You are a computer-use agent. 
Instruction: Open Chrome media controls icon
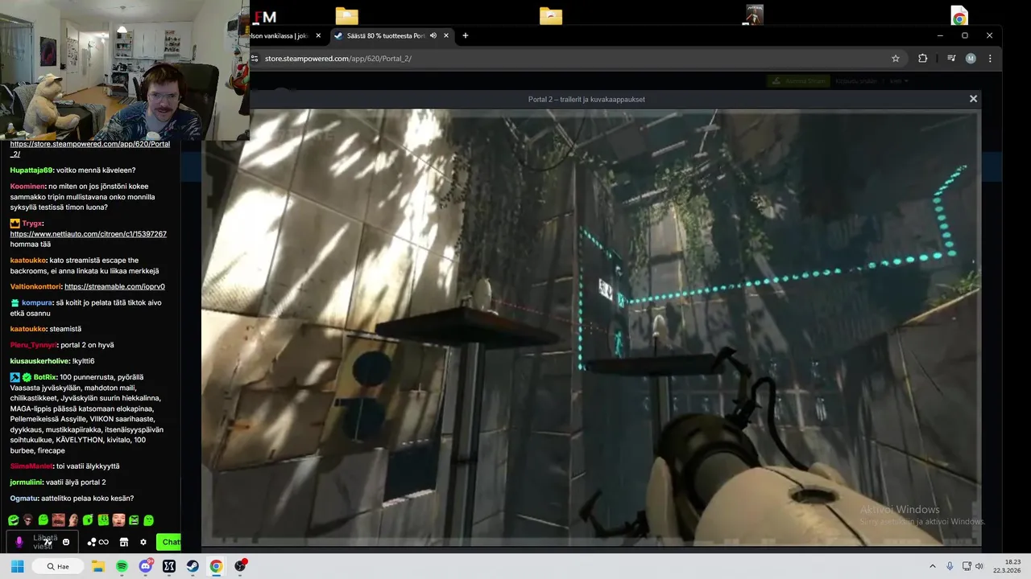coord(951,59)
